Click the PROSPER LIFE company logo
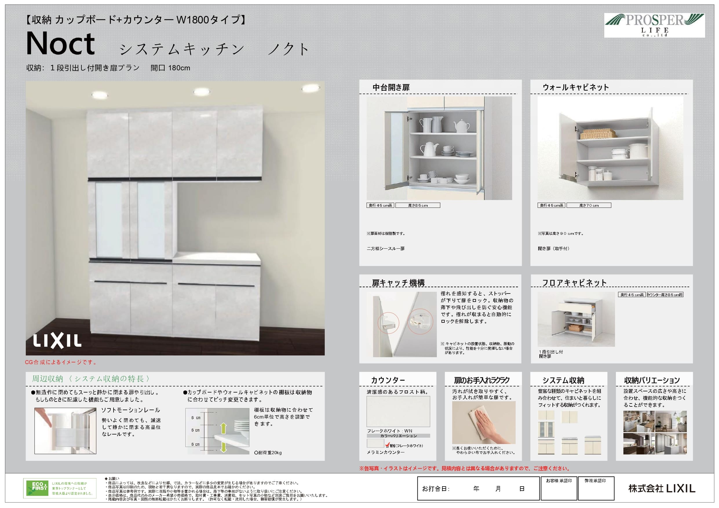This screenshot has width=719, height=508. pyautogui.click(x=654, y=25)
